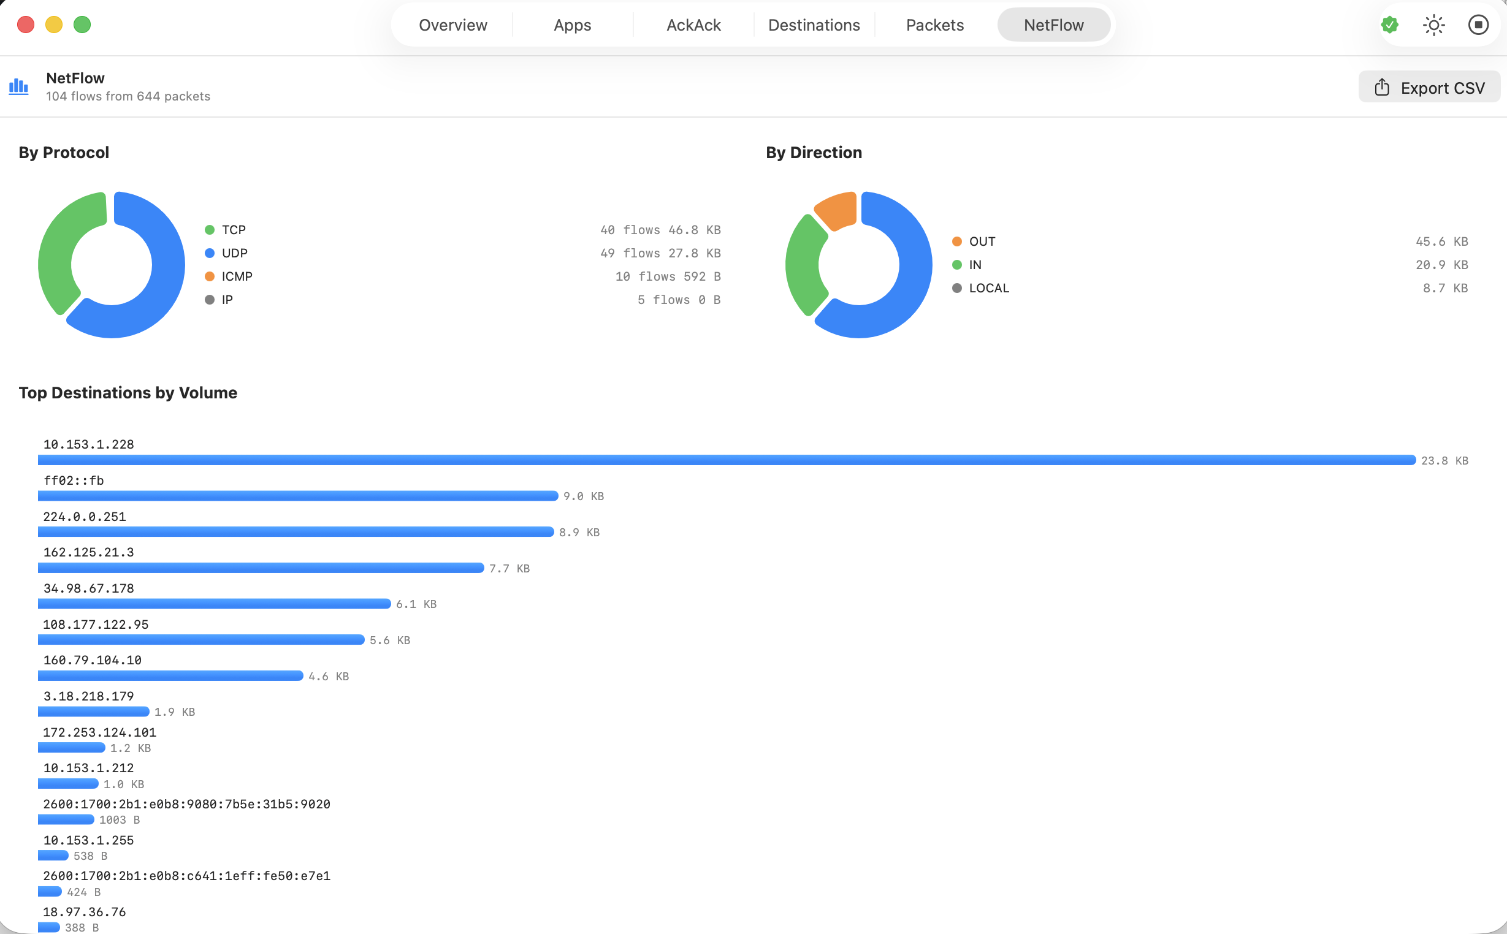Click the OUT legend label

(x=982, y=241)
